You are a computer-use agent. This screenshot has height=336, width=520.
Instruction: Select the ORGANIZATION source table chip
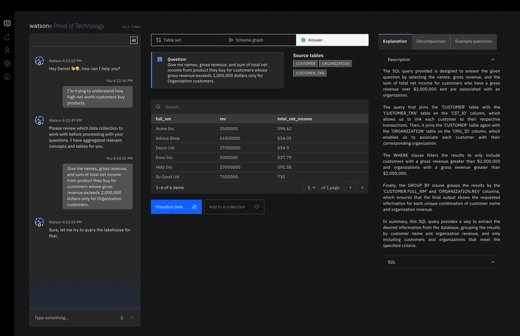point(337,63)
